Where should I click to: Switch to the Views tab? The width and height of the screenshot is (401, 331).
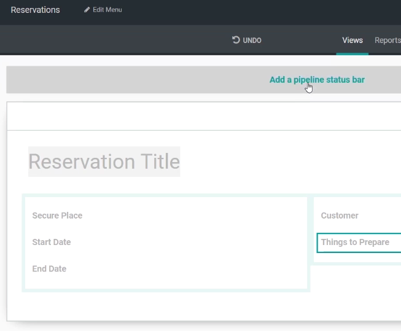click(352, 40)
